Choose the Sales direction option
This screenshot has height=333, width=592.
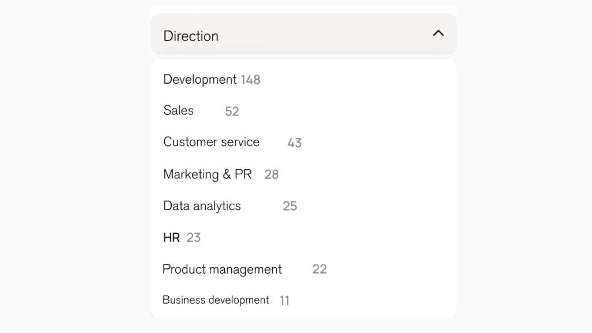click(x=178, y=111)
